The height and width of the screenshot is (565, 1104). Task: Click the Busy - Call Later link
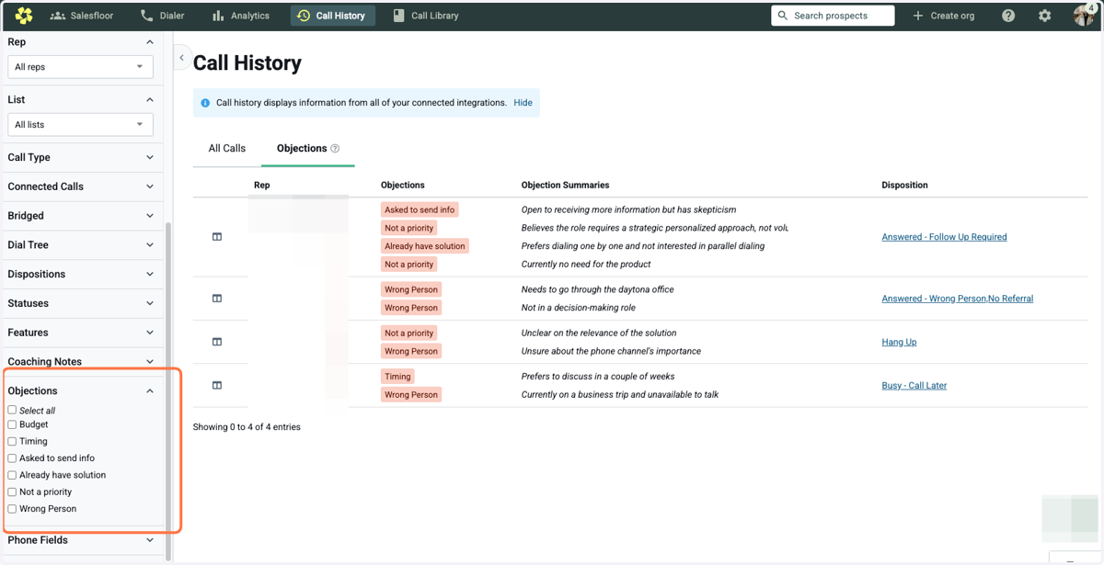914,386
